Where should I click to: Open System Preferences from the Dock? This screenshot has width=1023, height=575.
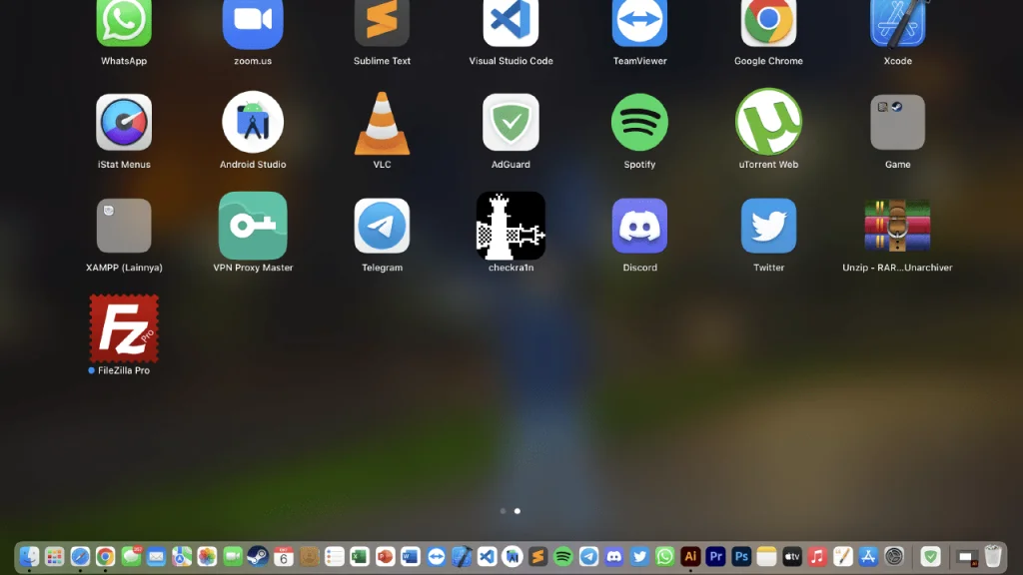(894, 557)
